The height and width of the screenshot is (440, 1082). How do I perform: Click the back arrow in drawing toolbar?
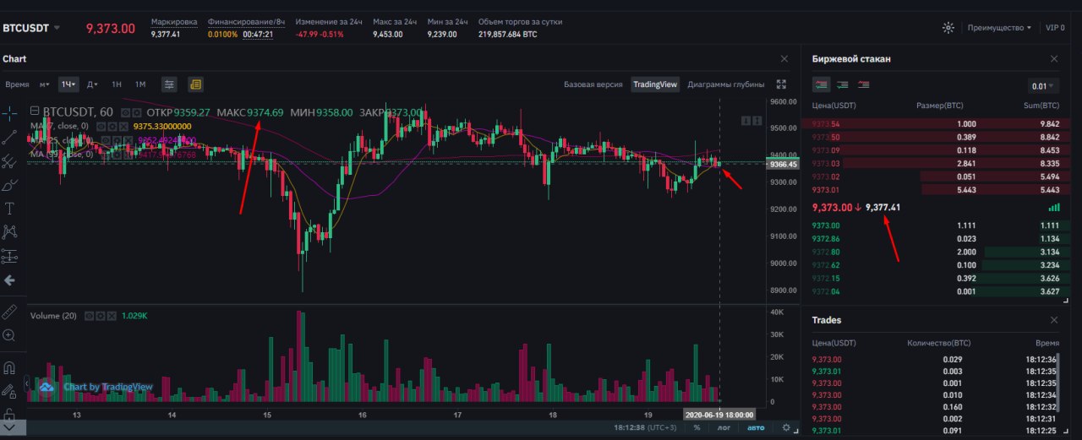(10, 280)
